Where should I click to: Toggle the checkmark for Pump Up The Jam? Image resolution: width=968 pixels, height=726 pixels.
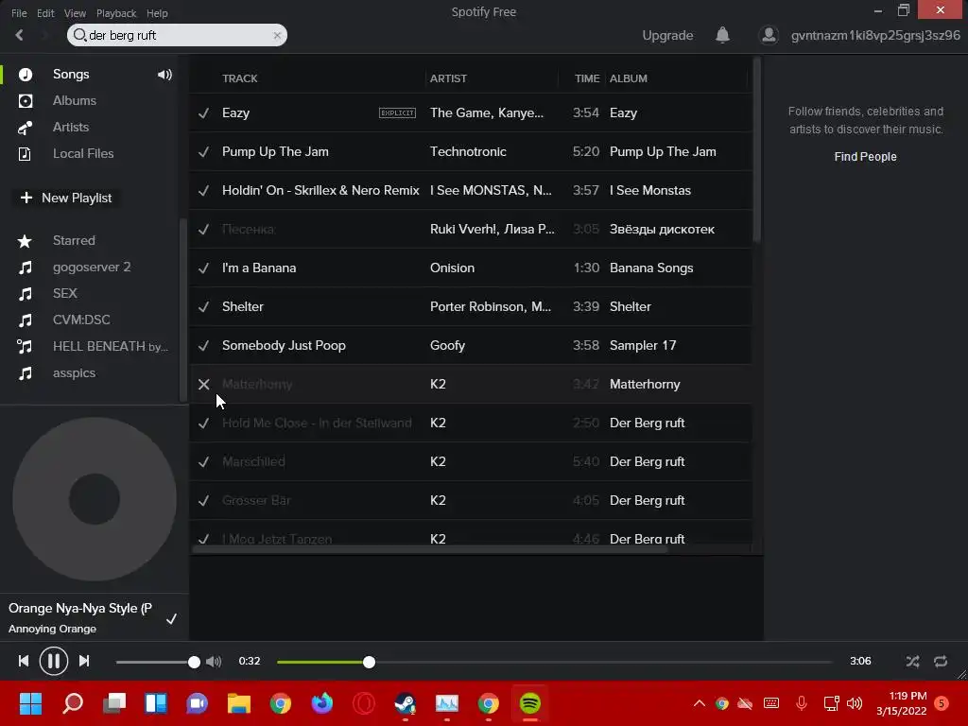[x=204, y=152]
